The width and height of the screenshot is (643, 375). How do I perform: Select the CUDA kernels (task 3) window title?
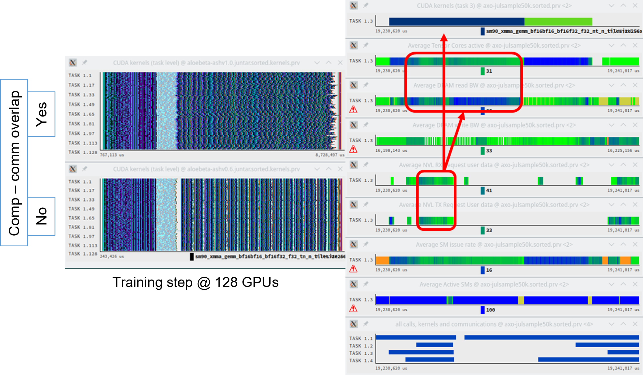pos(494,6)
